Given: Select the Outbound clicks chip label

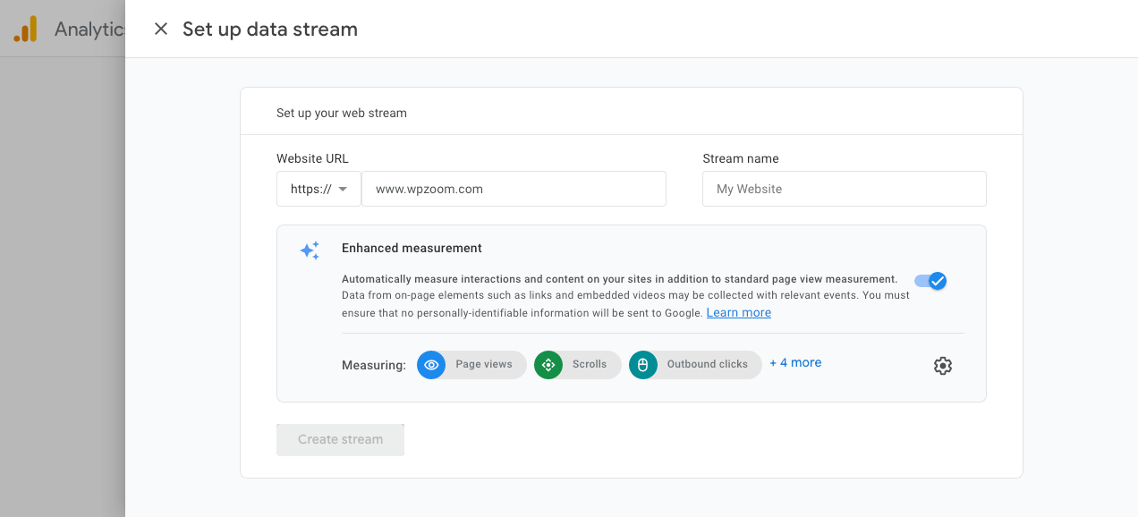Looking at the screenshot, I should pos(707,364).
